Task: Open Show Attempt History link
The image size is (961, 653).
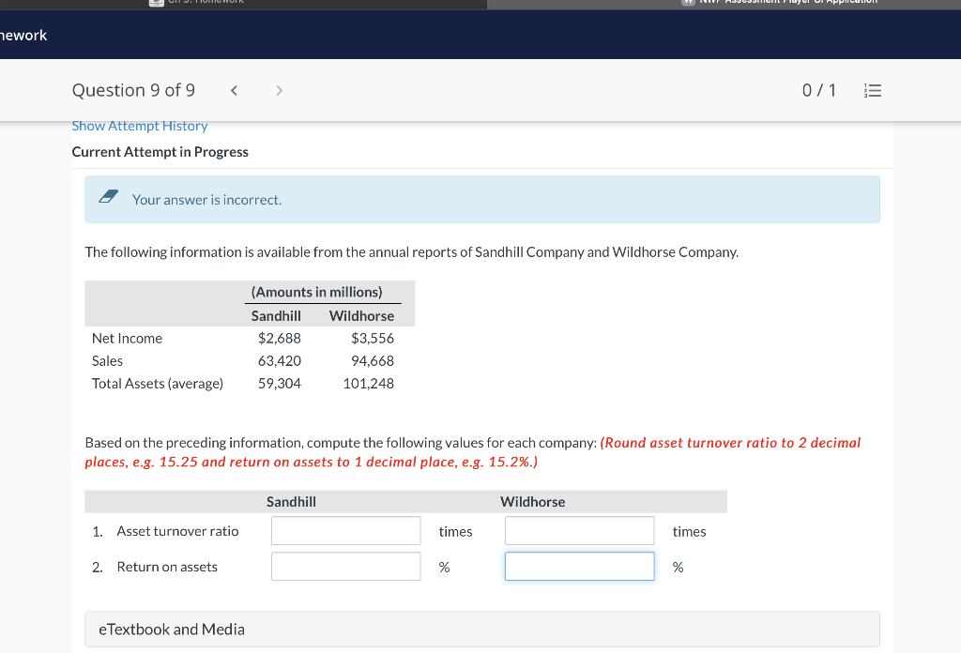Action: [x=140, y=126]
